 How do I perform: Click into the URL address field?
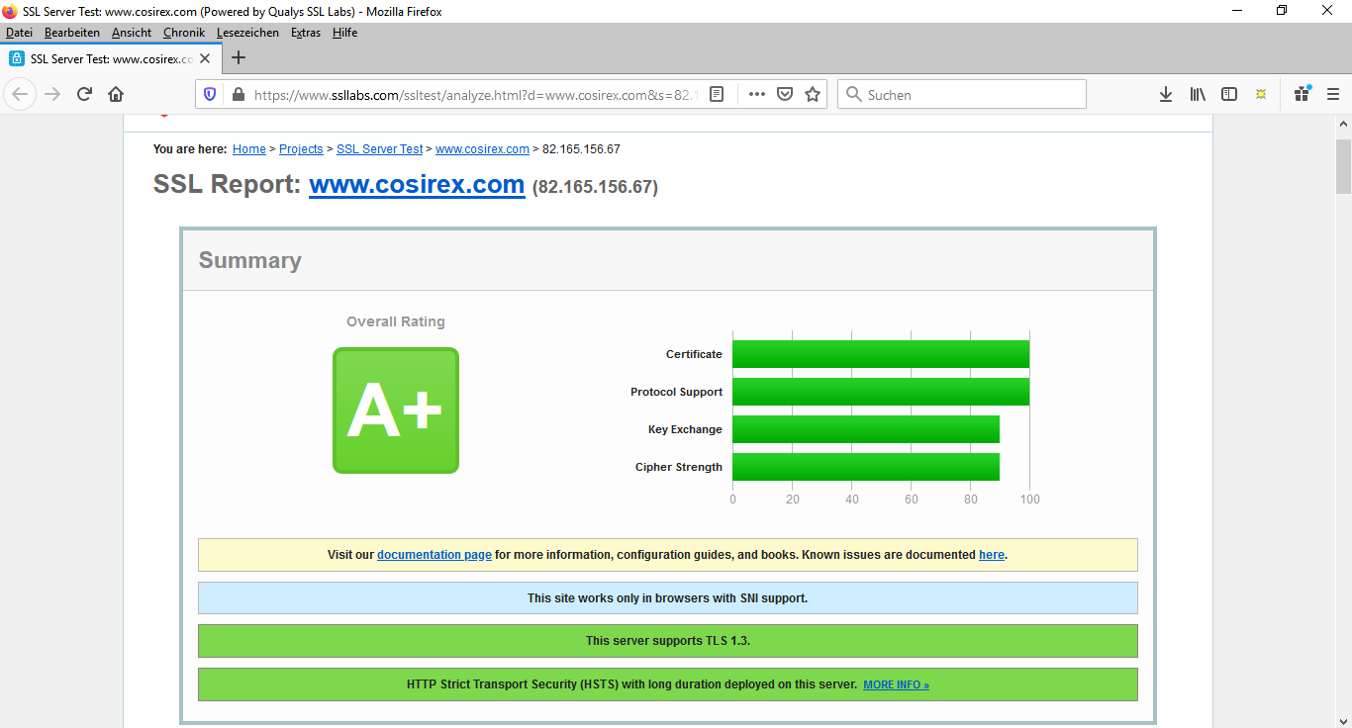475,95
